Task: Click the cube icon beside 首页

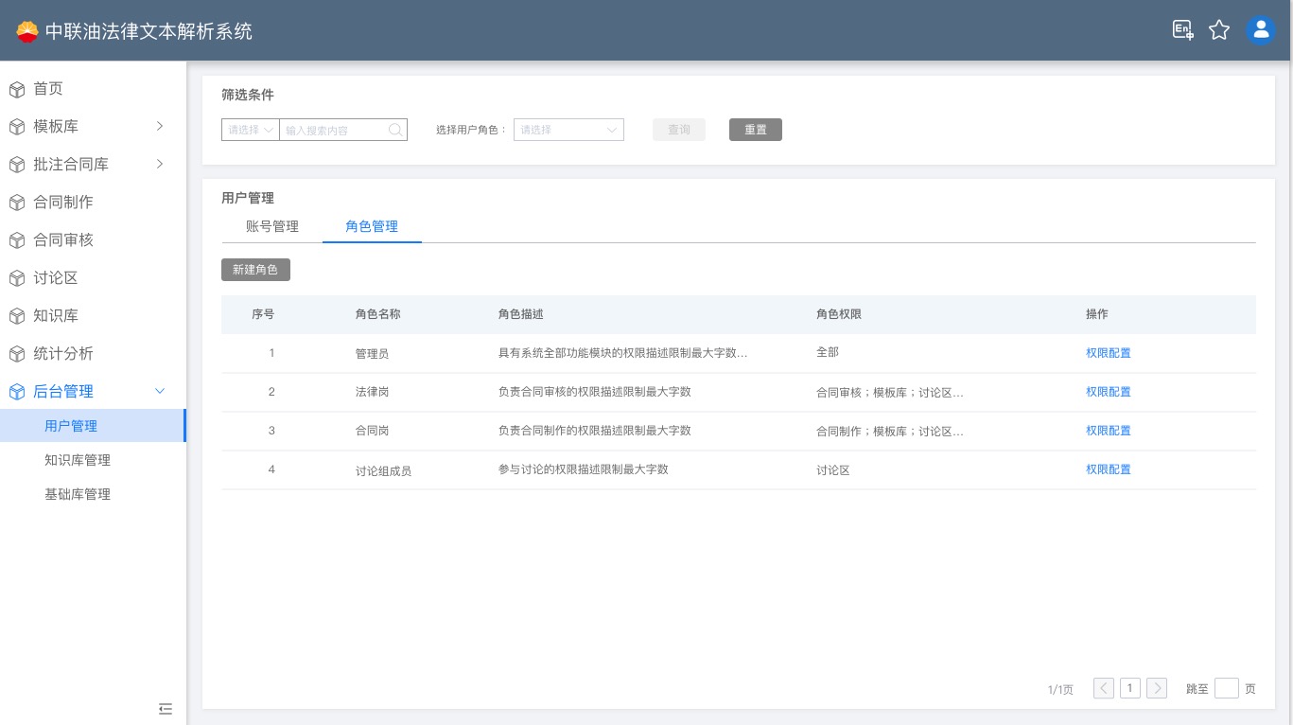Action: pos(17,89)
